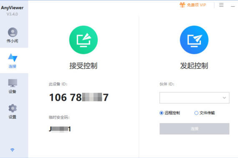Click the 接受控制 heading text
The image size is (238, 158).
pyautogui.click(x=84, y=66)
